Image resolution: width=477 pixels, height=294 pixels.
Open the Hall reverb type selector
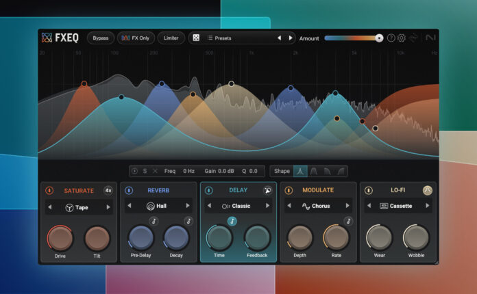click(x=159, y=205)
